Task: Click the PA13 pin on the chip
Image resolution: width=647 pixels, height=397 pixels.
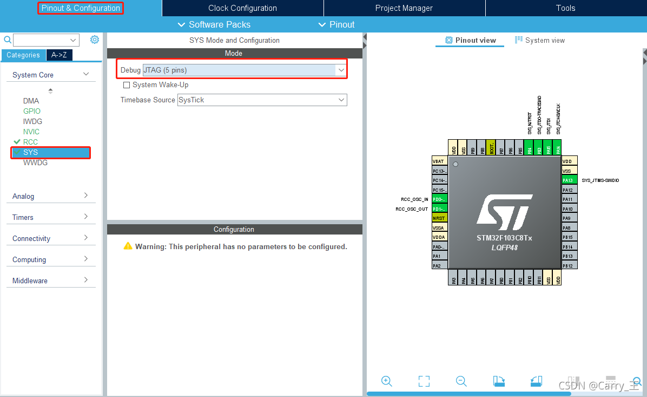Action: 570,180
